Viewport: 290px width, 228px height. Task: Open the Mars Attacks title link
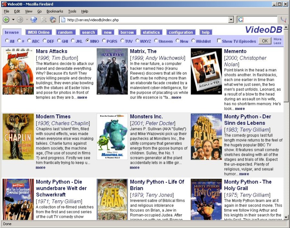[x=52, y=51]
